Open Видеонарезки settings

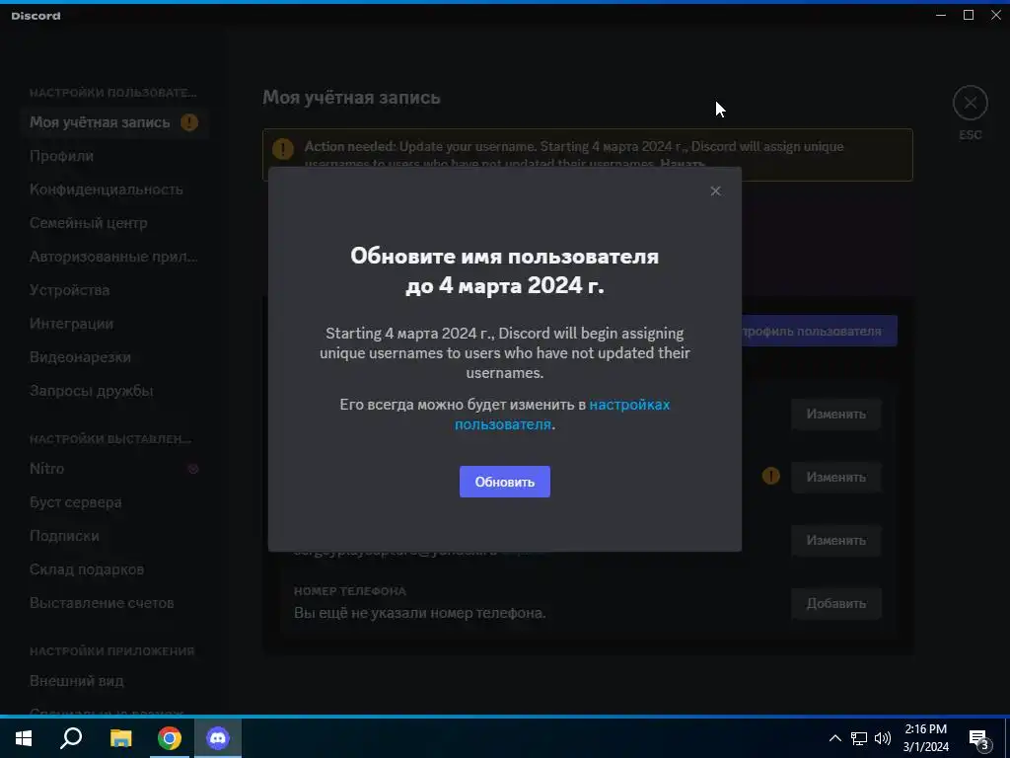point(80,357)
